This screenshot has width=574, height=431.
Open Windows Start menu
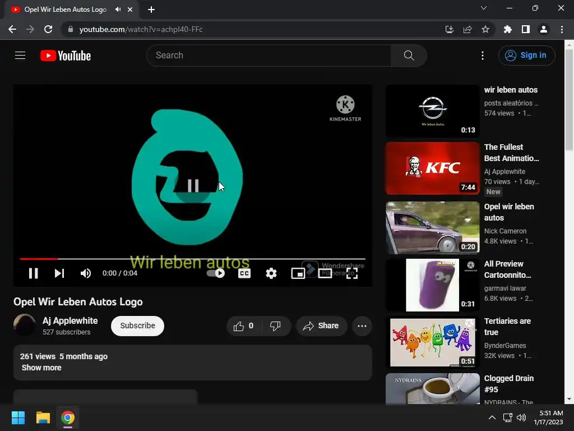18,418
